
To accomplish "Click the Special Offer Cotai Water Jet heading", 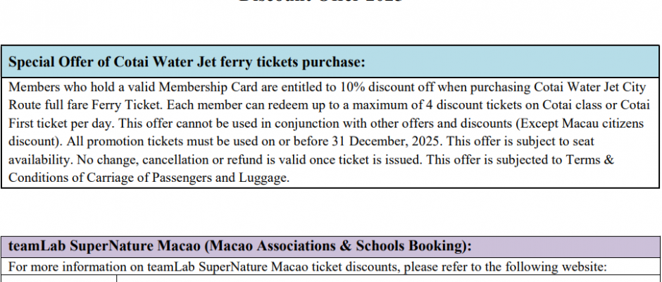I will 187,62.
